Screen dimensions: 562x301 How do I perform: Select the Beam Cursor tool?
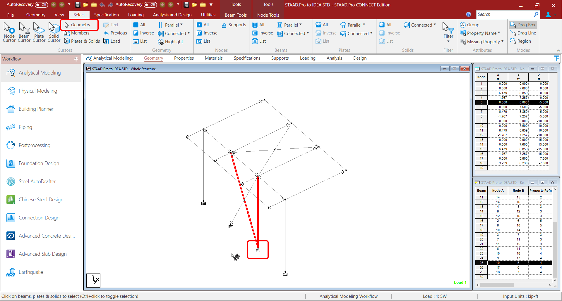click(x=24, y=32)
